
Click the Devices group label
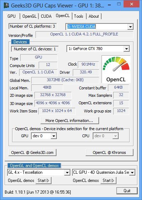pos(20,42)
